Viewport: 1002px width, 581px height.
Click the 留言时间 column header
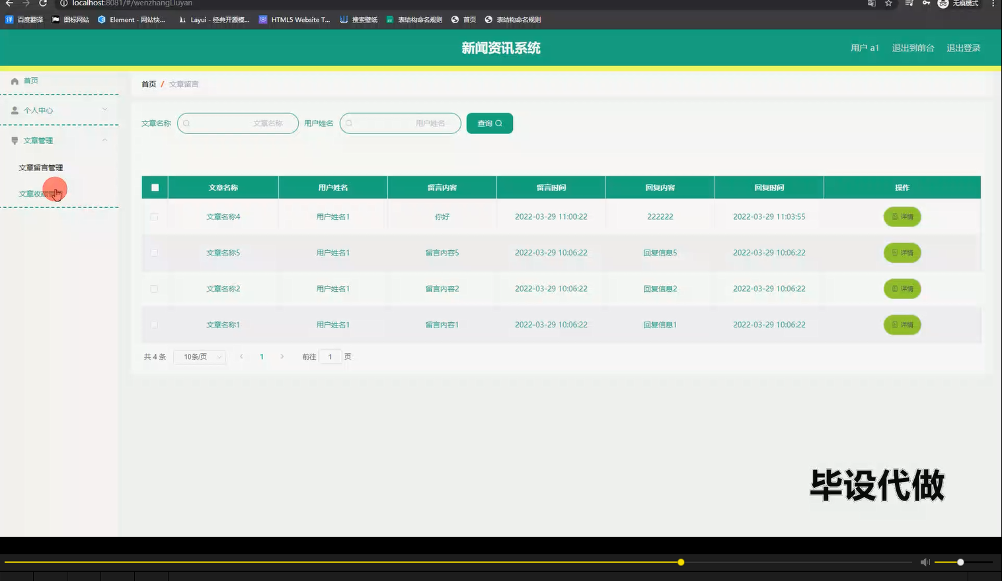pos(551,188)
